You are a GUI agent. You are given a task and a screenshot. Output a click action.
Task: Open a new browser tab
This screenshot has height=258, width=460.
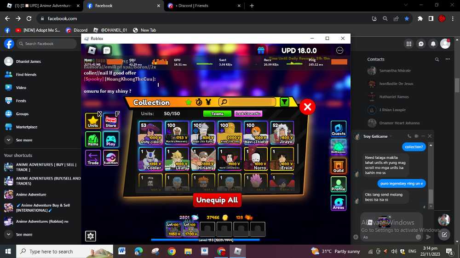(x=252, y=6)
